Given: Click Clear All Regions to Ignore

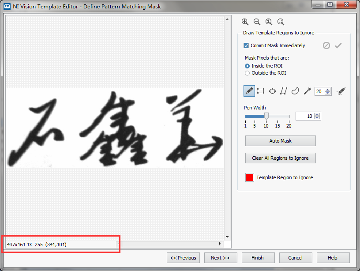Looking at the screenshot, I should click(280, 158).
